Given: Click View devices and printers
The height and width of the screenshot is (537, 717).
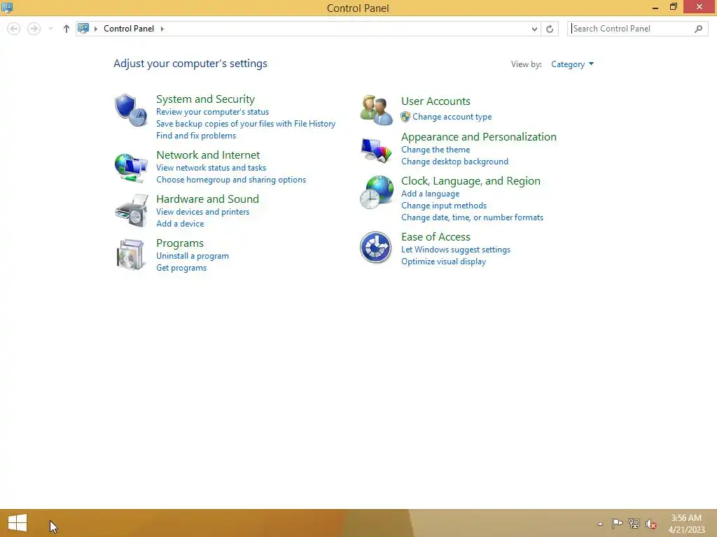Looking at the screenshot, I should (202, 212).
